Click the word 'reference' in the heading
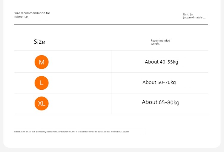The height and width of the screenshot is (152, 224). click(21, 17)
